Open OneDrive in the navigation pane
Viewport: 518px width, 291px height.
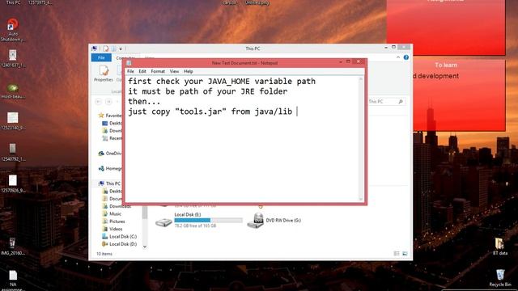pos(110,154)
